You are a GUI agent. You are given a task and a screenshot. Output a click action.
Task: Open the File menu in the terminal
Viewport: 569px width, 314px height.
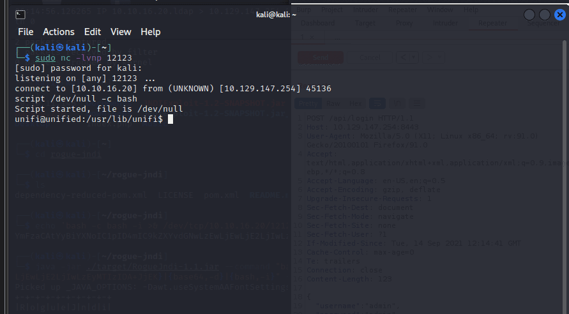point(26,32)
